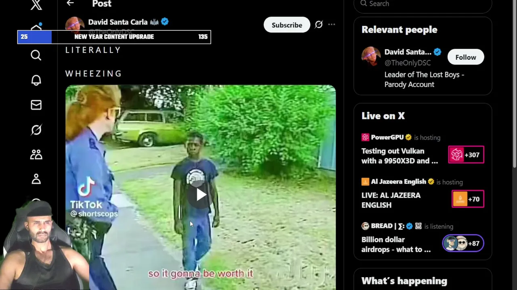Open Profile person icon in sidebar
This screenshot has width=517, height=290.
36,179
